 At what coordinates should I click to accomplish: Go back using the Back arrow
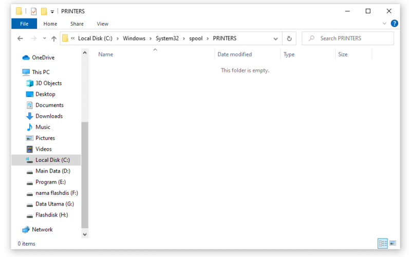20,39
